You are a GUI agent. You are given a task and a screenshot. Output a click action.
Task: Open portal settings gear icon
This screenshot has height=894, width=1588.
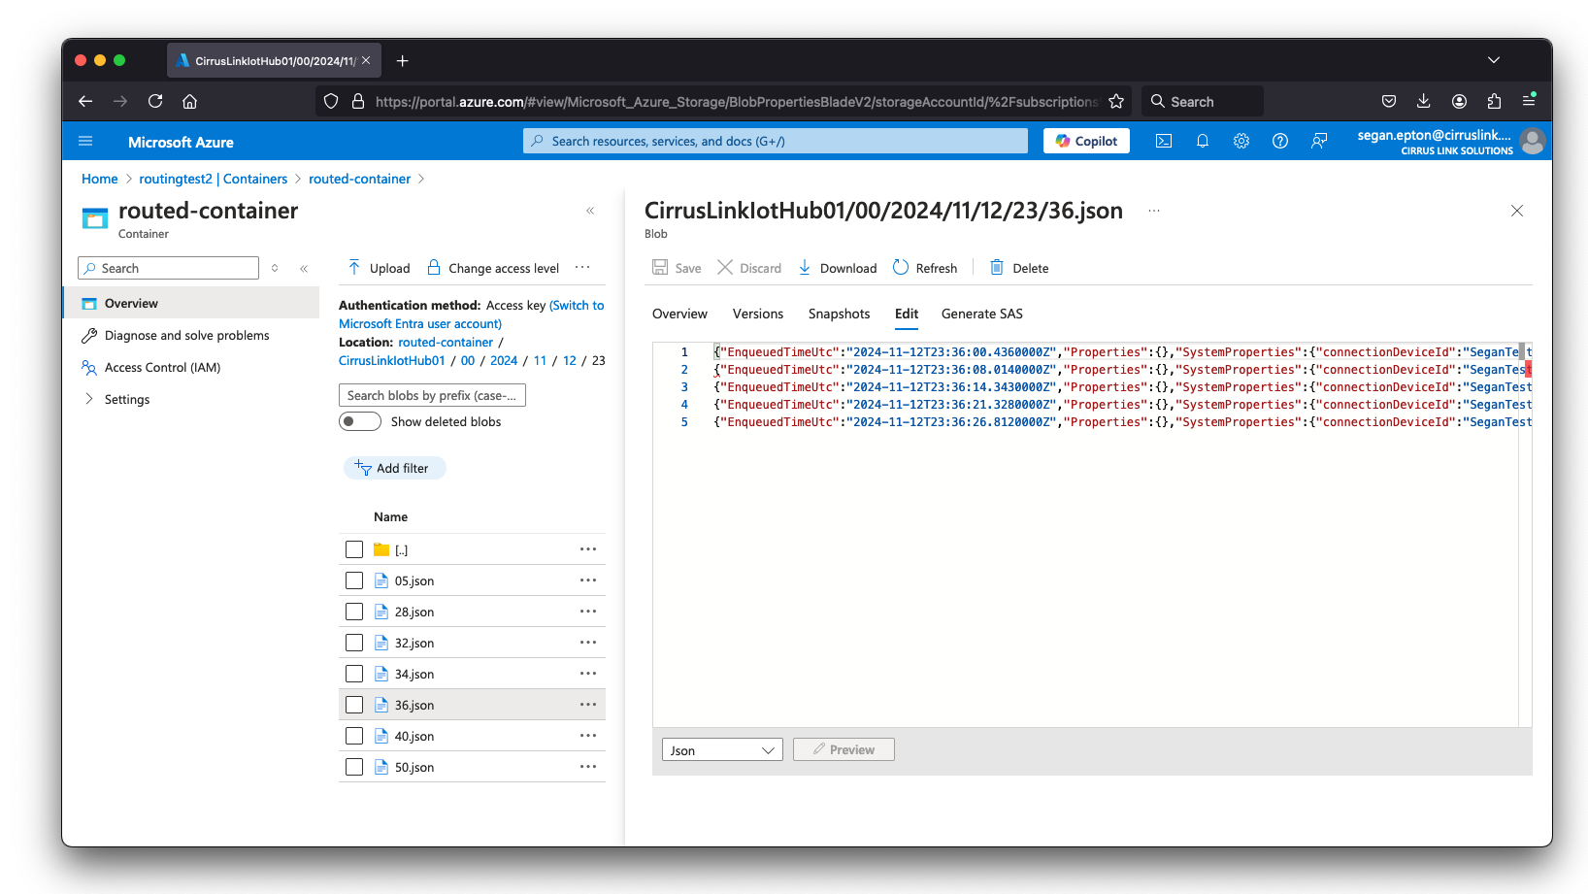coord(1241,142)
